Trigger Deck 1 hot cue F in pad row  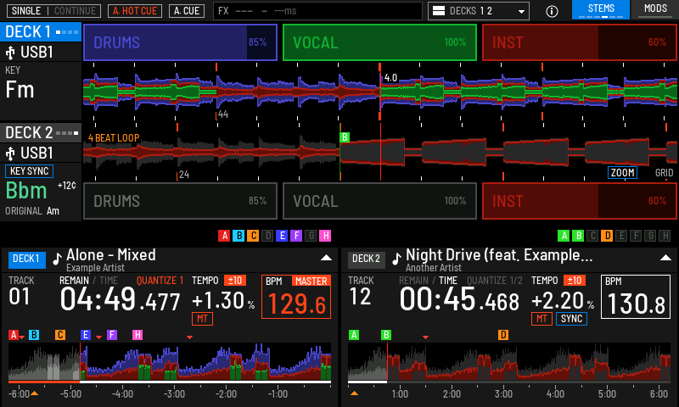tap(296, 236)
